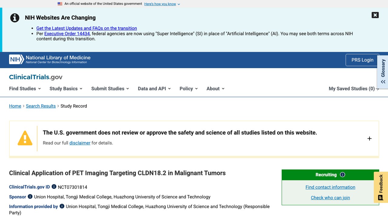
Task: Click the ClinicalTrials.gov logo
Action: tap(36, 77)
